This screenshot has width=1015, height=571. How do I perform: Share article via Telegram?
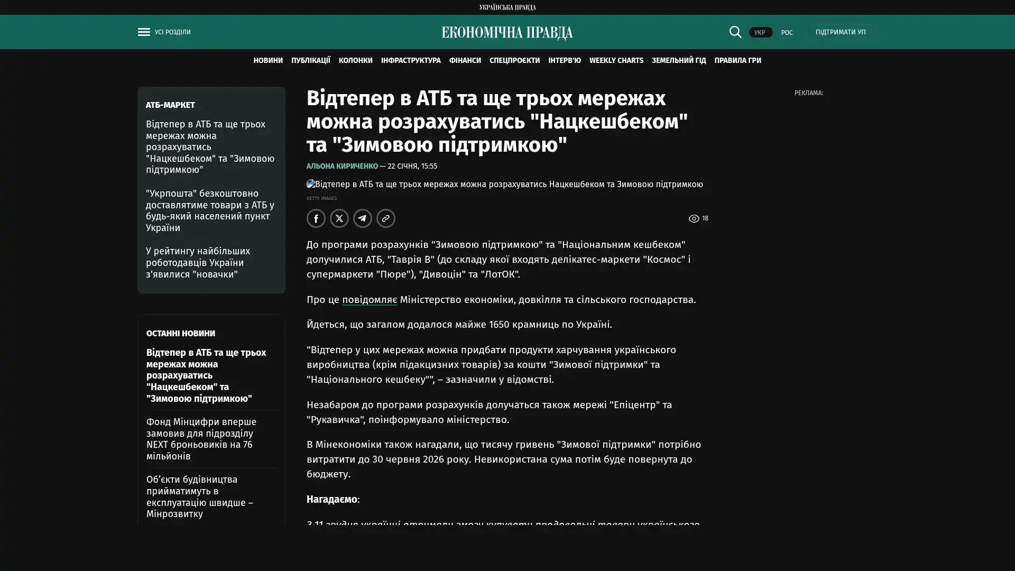click(363, 218)
